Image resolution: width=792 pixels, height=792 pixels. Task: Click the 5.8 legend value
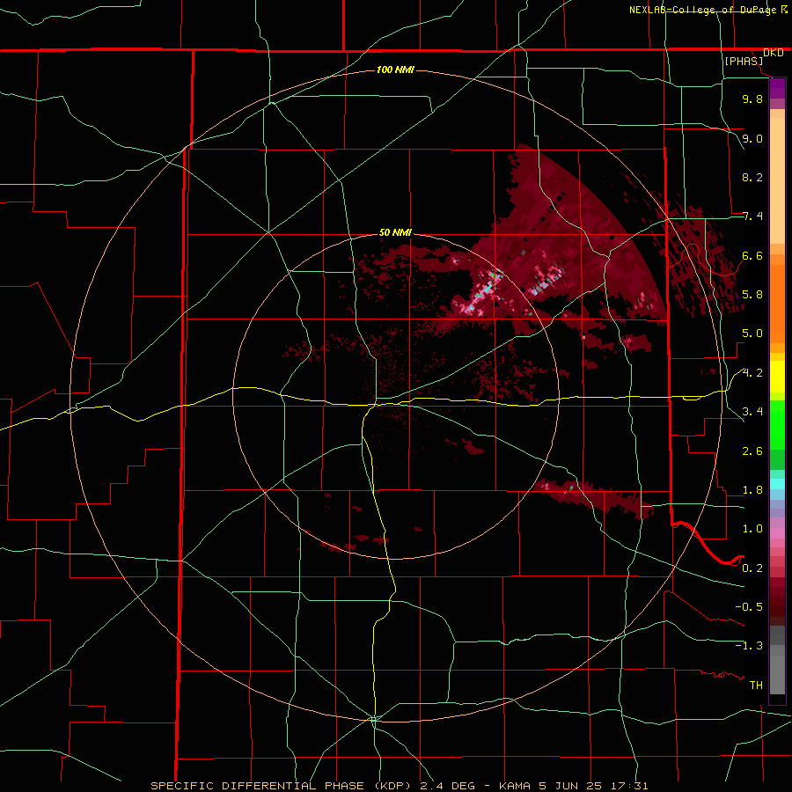752,295
